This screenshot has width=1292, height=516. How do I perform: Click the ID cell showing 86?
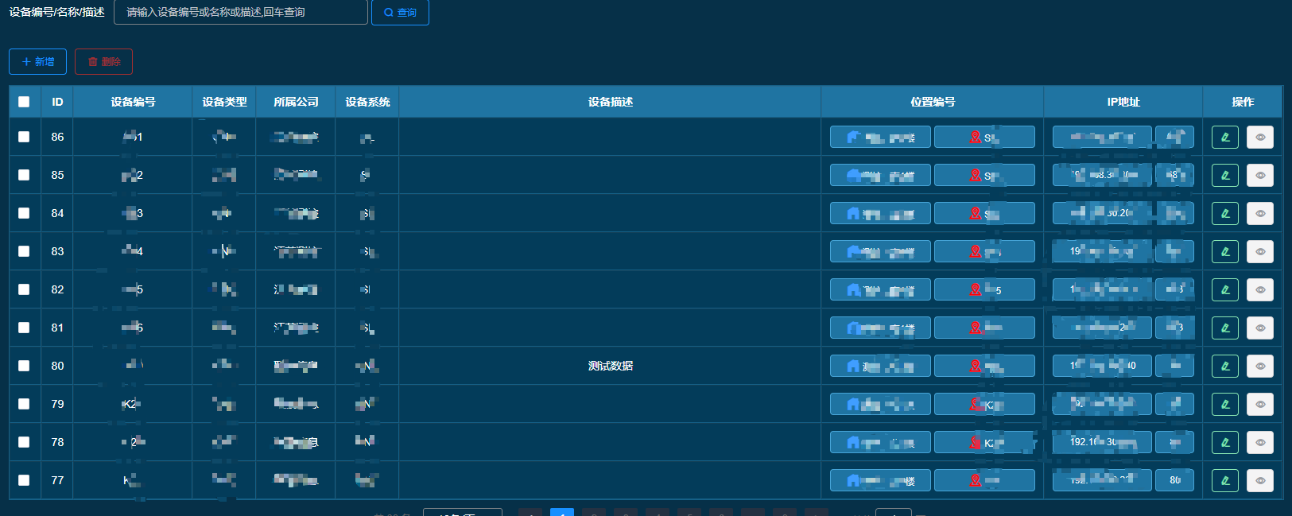(x=57, y=137)
